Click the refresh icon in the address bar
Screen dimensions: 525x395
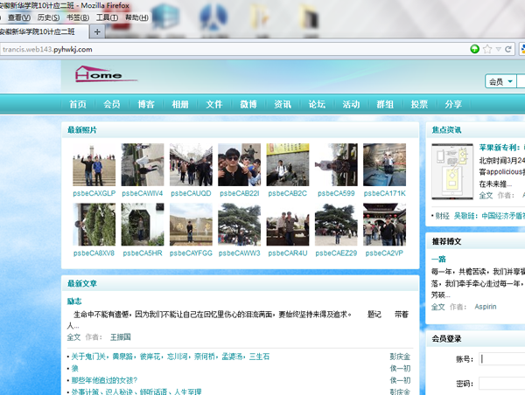point(510,49)
